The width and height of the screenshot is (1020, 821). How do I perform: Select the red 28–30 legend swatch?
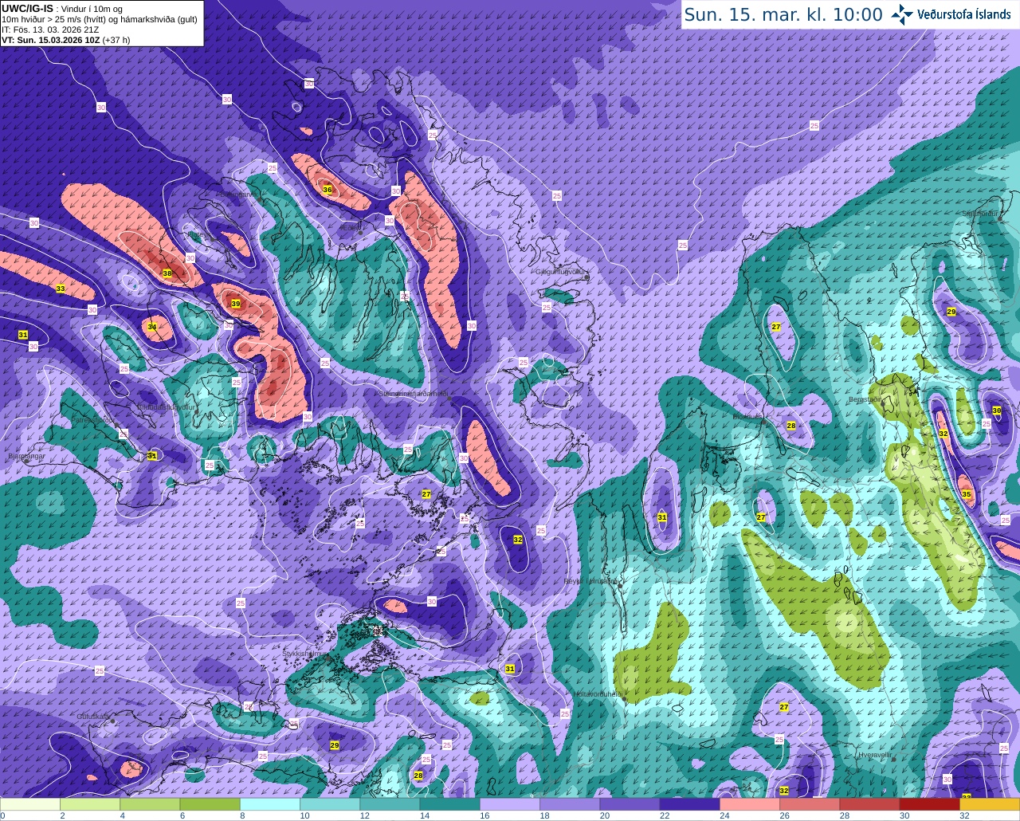coord(869,803)
